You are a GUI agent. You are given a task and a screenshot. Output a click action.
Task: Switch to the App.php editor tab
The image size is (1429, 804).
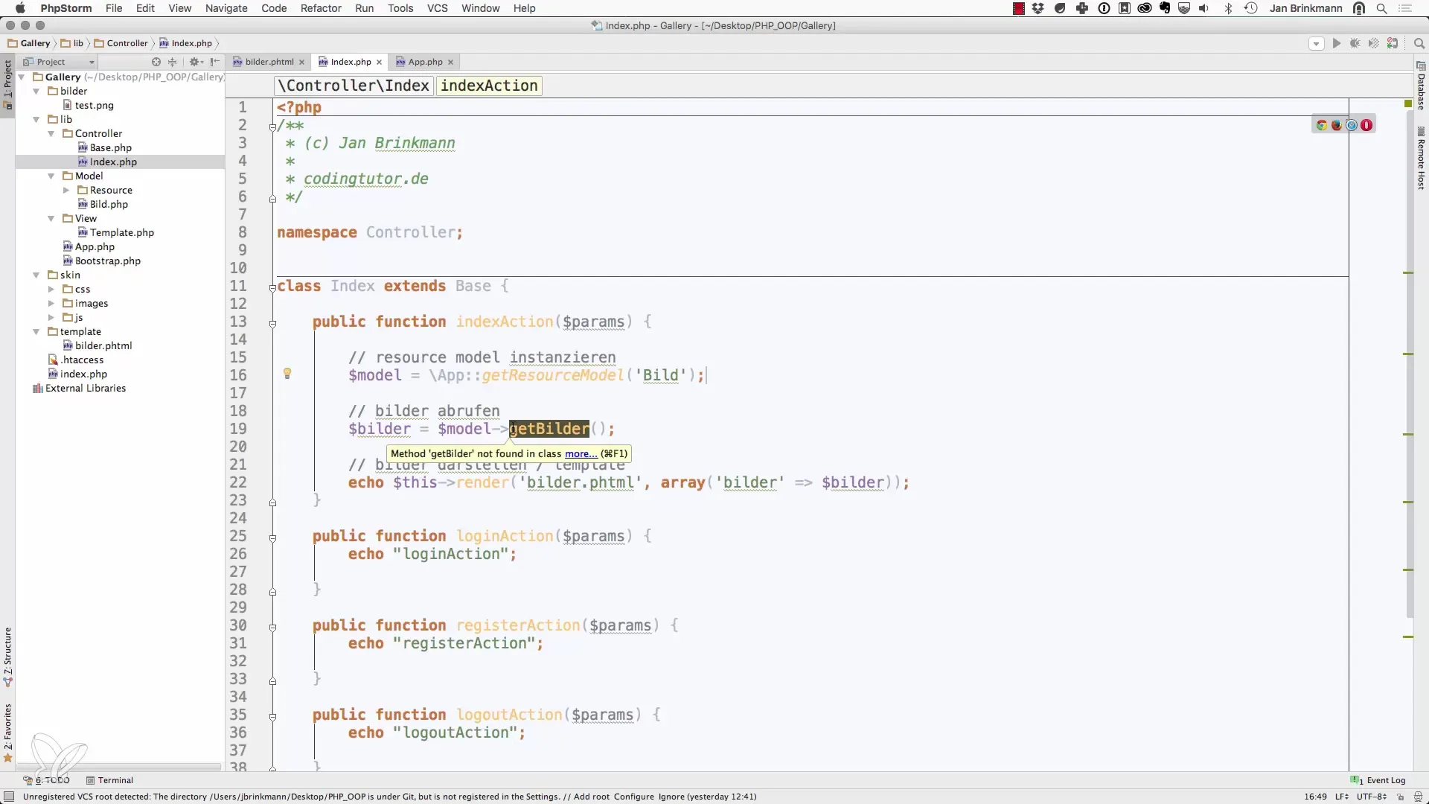[x=425, y=62]
